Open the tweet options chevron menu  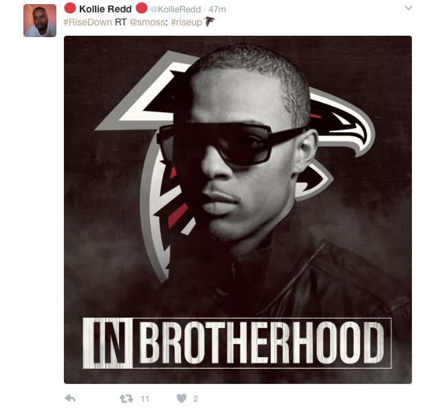pyautogui.click(x=408, y=8)
